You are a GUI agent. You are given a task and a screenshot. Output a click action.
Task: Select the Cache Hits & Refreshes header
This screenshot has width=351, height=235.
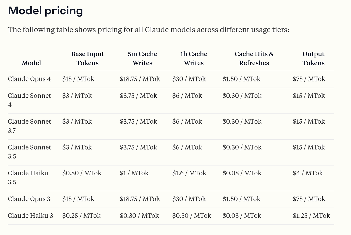(x=254, y=58)
